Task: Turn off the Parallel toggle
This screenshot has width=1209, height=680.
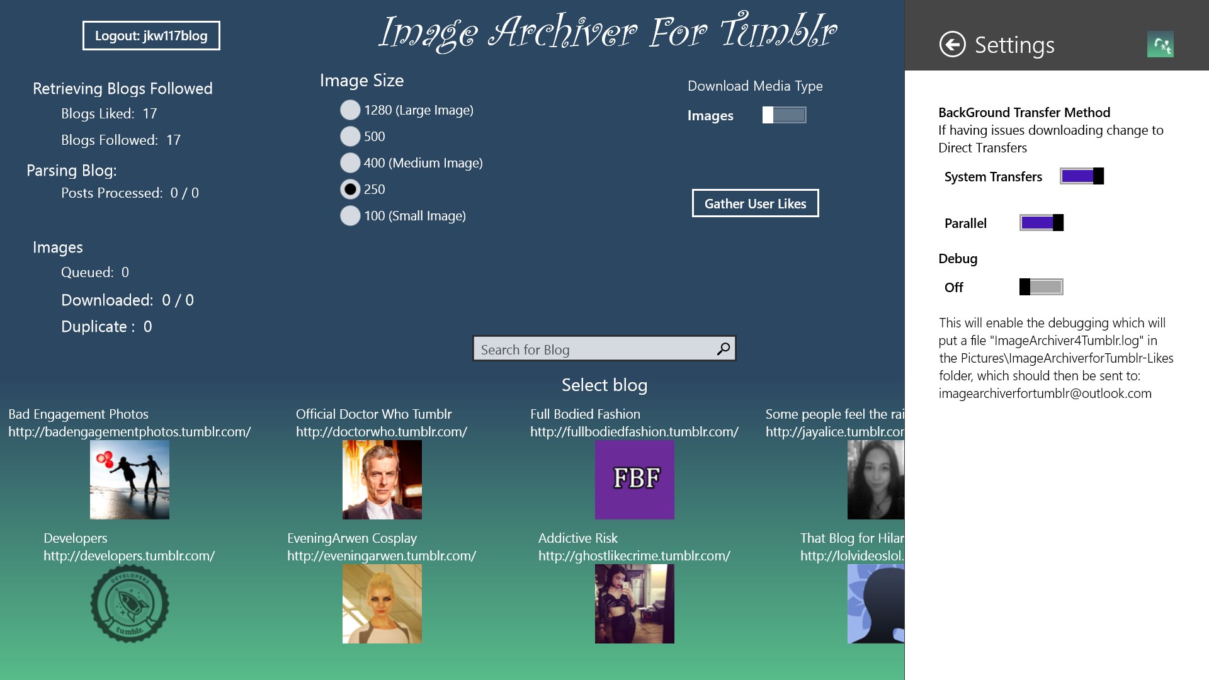Action: pos(1042,223)
